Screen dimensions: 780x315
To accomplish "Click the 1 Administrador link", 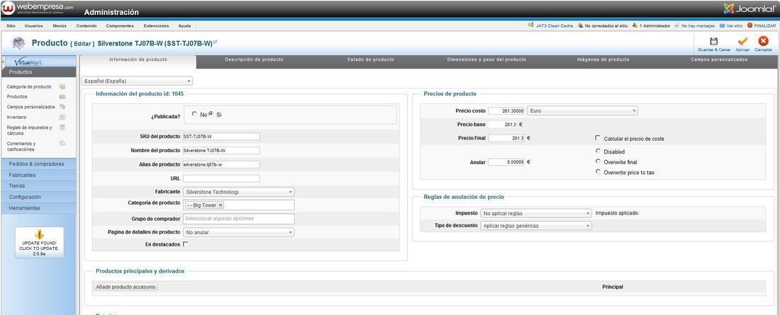I will point(654,25).
